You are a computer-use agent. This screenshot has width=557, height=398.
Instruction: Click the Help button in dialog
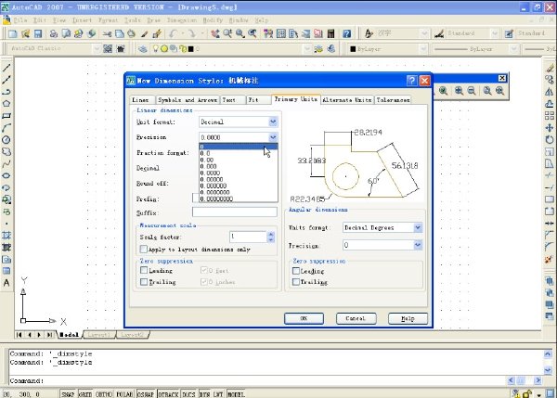click(x=408, y=318)
